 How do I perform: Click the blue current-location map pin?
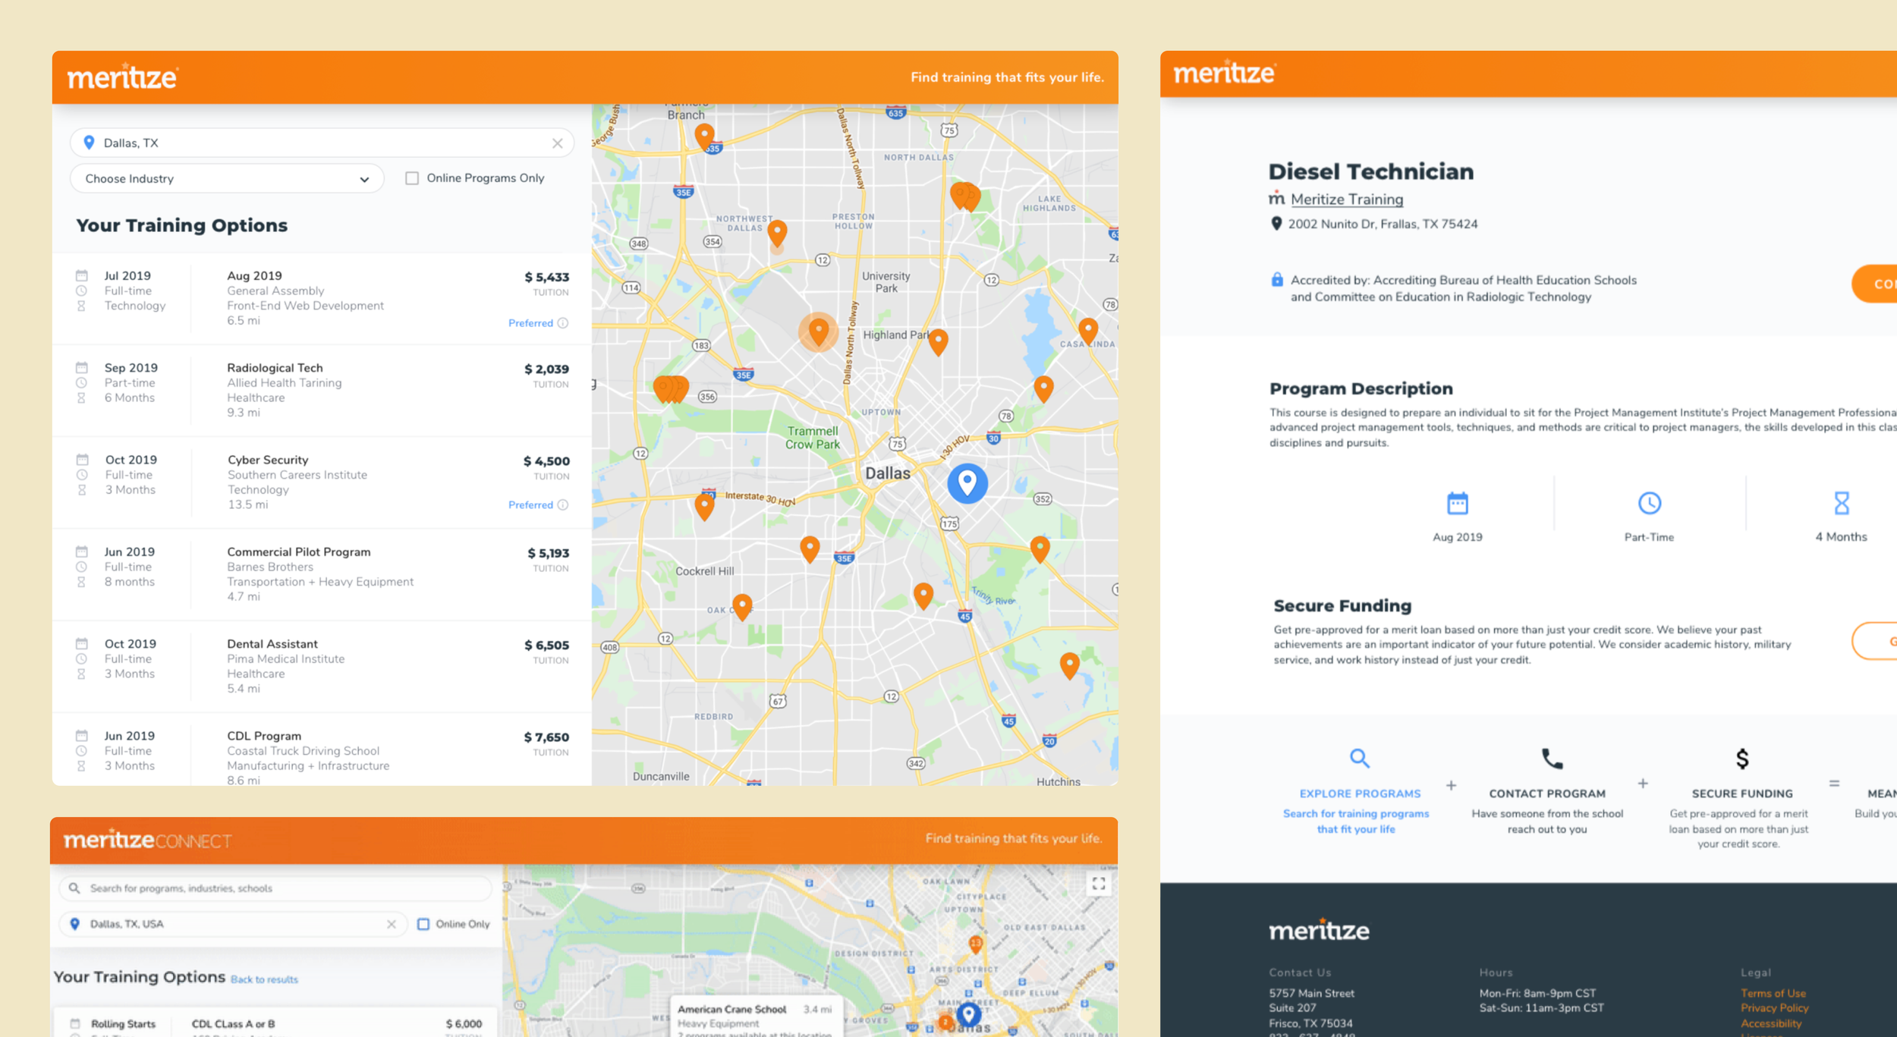967,482
